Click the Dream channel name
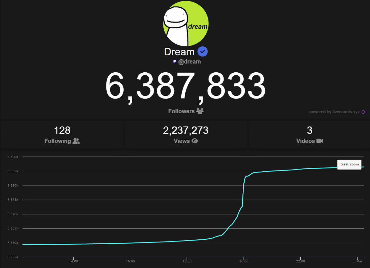 (179, 52)
